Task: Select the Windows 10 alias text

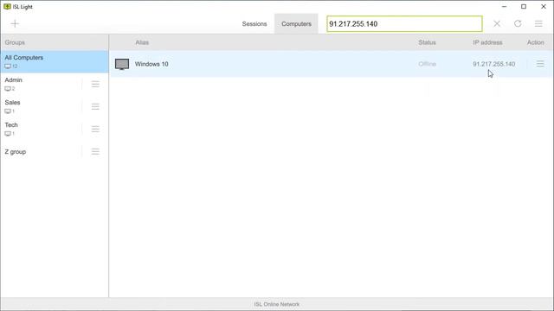Action: 151,64
